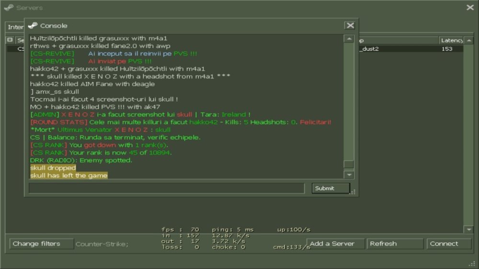Viewport: 479px width, 269px height.
Task: Close the Servers window
Action: click(x=470, y=7)
